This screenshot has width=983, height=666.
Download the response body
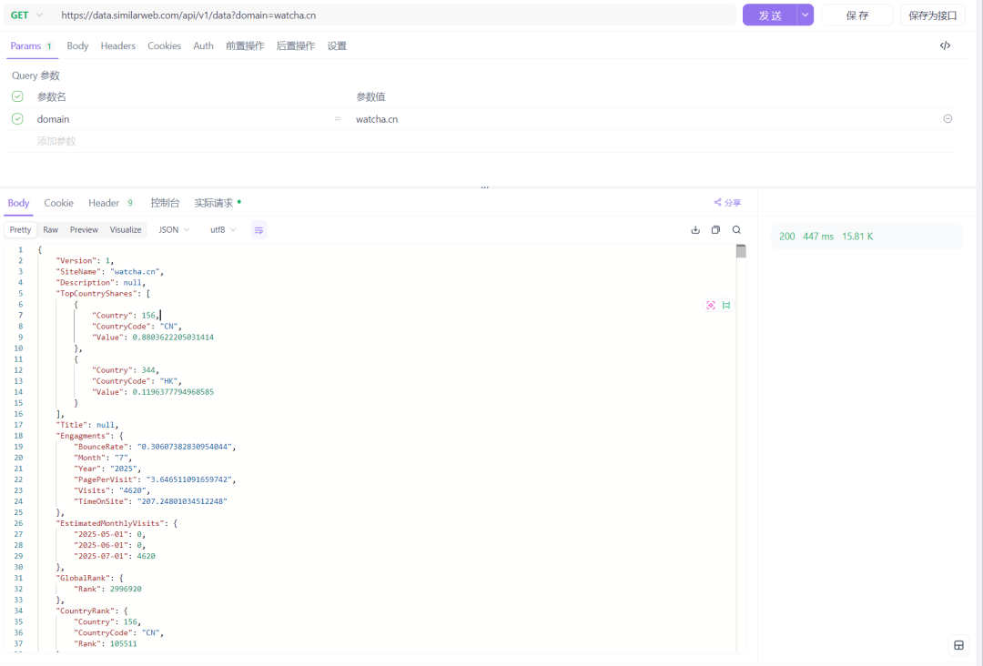click(x=695, y=230)
